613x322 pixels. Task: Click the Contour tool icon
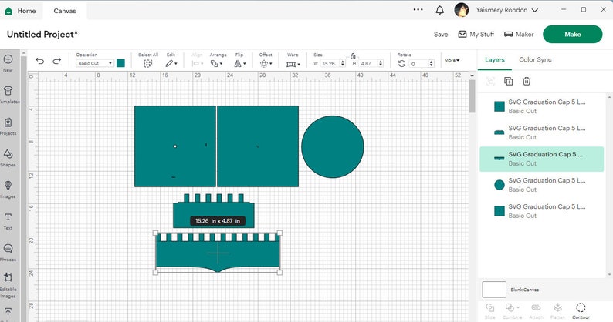tap(581, 308)
